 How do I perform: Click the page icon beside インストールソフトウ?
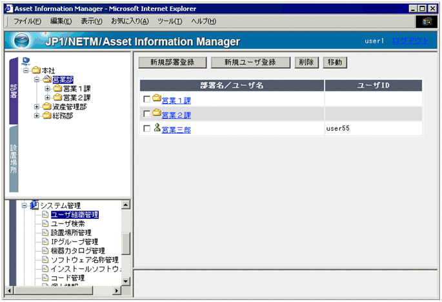(45, 269)
